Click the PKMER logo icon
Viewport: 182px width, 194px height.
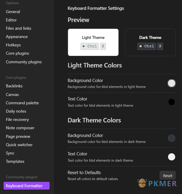pyautogui.click(x=142, y=183)
